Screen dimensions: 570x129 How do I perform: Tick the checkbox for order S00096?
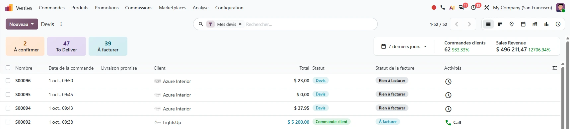pos(8,81)
